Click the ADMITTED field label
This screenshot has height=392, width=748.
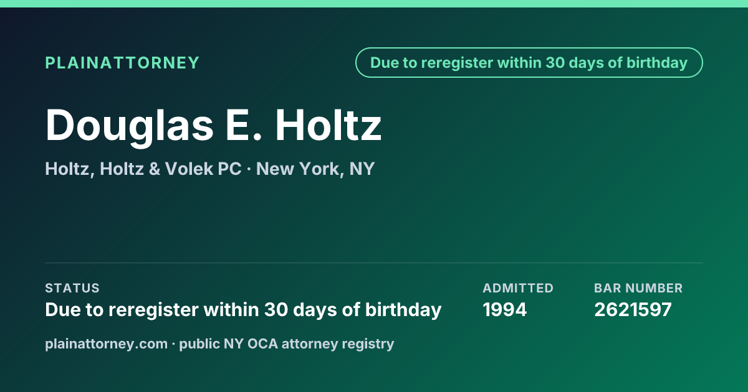[518, 288]
